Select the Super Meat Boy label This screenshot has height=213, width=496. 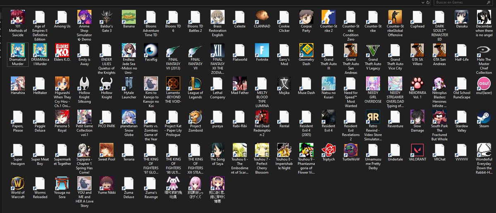click(40, 162)
